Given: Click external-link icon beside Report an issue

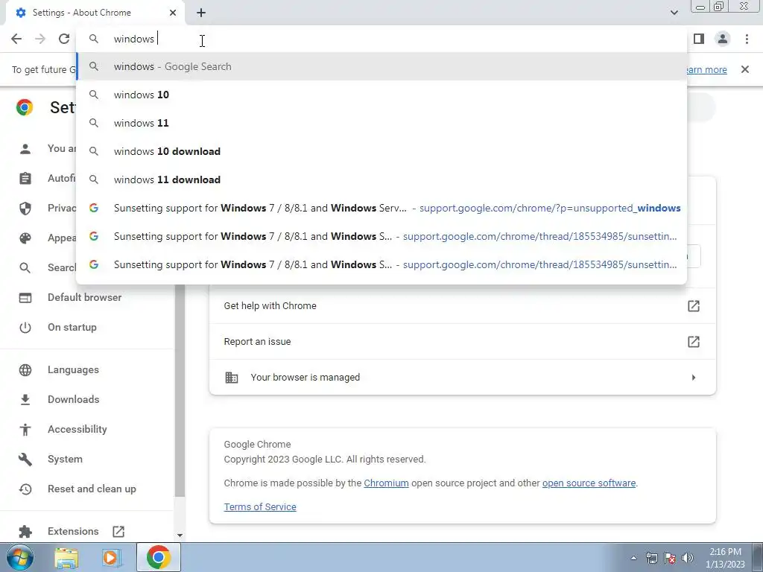Looking at the screenshot, I should click(694, 341).
